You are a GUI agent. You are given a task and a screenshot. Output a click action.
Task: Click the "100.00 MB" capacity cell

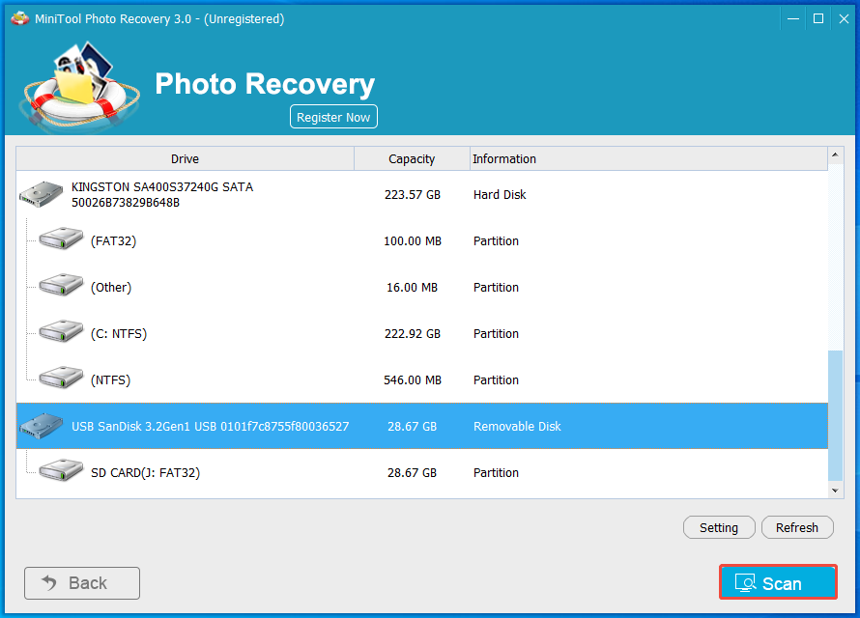pyautogui.click(x=413, y=241)
